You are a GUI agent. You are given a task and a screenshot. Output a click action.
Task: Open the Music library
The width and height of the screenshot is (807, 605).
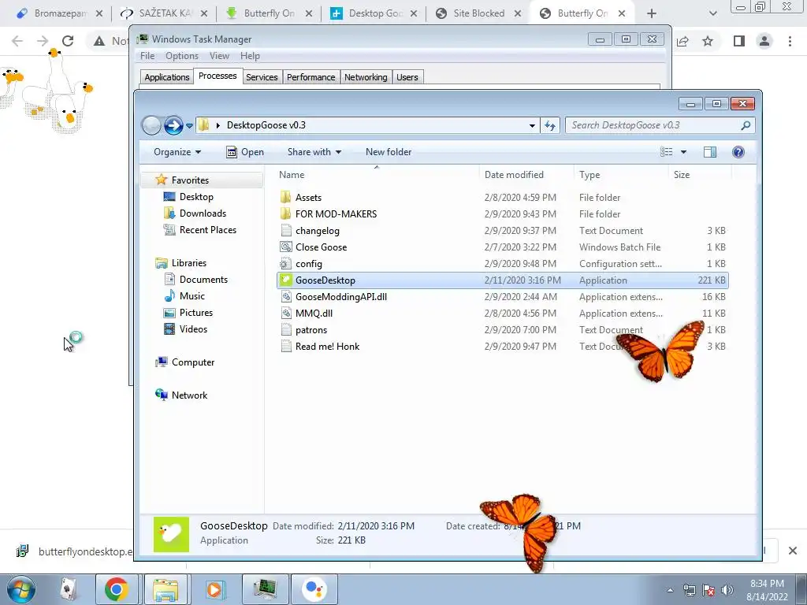pos(192,296)
